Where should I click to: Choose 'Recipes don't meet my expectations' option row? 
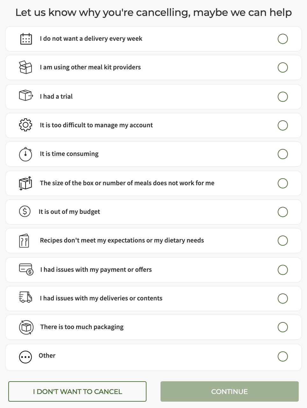click(153, 241)
